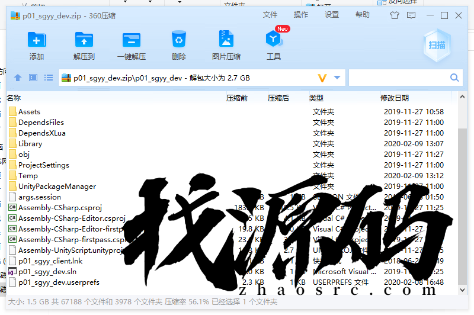This screenshot has height=315, width=474.
Task: Click the orange V icon in path bar
Action: [x=322, y=78]
